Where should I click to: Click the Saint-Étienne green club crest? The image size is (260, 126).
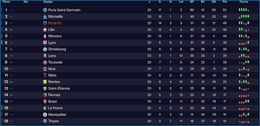pyautogui.click(x=45, y=88)
